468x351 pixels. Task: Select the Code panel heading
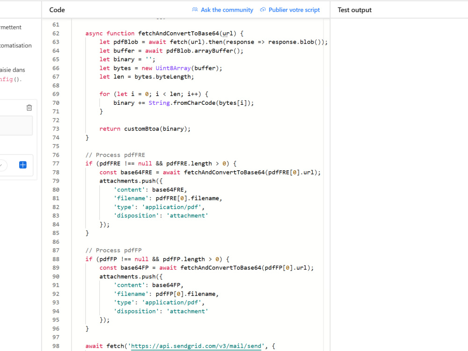57,10
